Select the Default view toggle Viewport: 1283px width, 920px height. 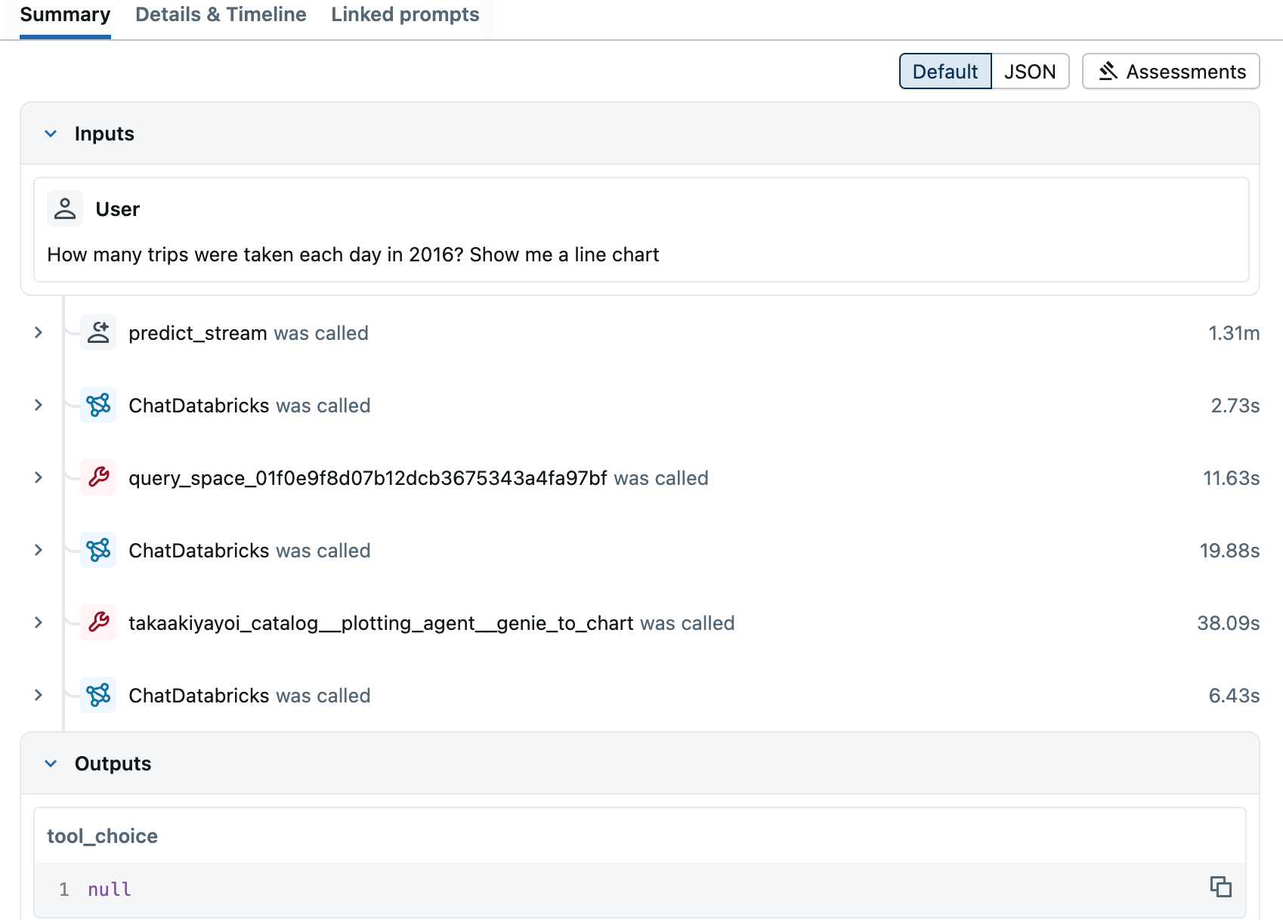[944, 71]
